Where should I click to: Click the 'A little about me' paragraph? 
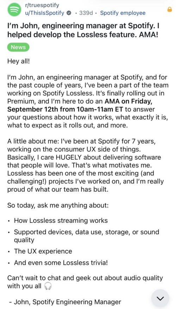tap(86, 166)
